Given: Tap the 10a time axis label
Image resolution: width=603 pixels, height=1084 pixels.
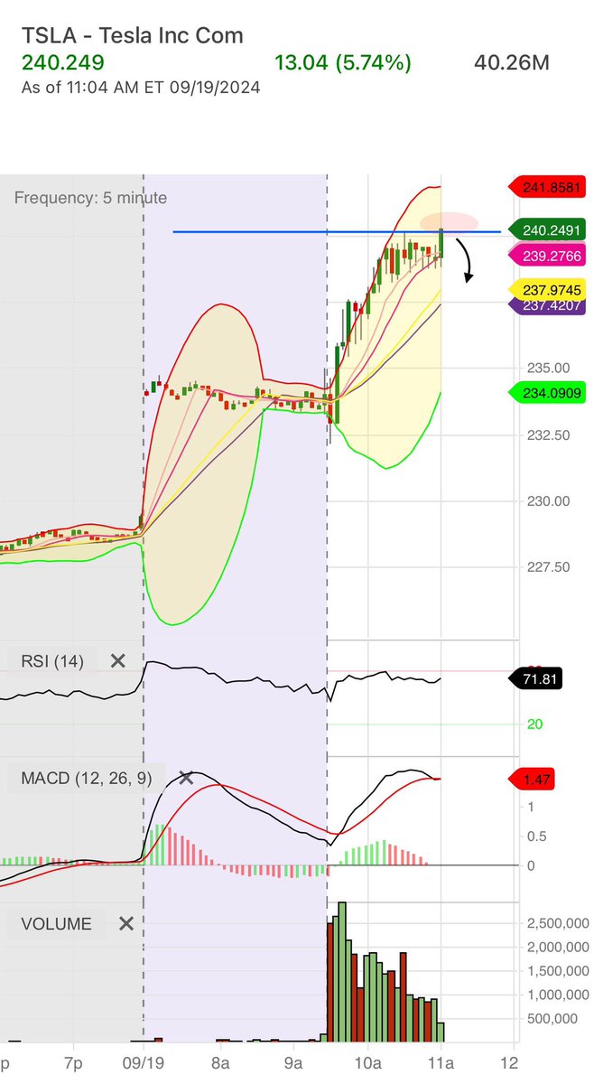Looking at the screenshot, I should coord(366,1063).
